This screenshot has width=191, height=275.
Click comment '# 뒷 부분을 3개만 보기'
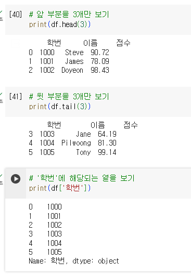click(69, 97)
